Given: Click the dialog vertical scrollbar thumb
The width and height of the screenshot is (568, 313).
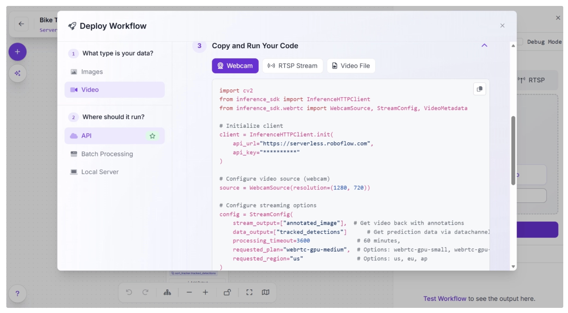Looking at the screenshot, I should click(513, 151).
